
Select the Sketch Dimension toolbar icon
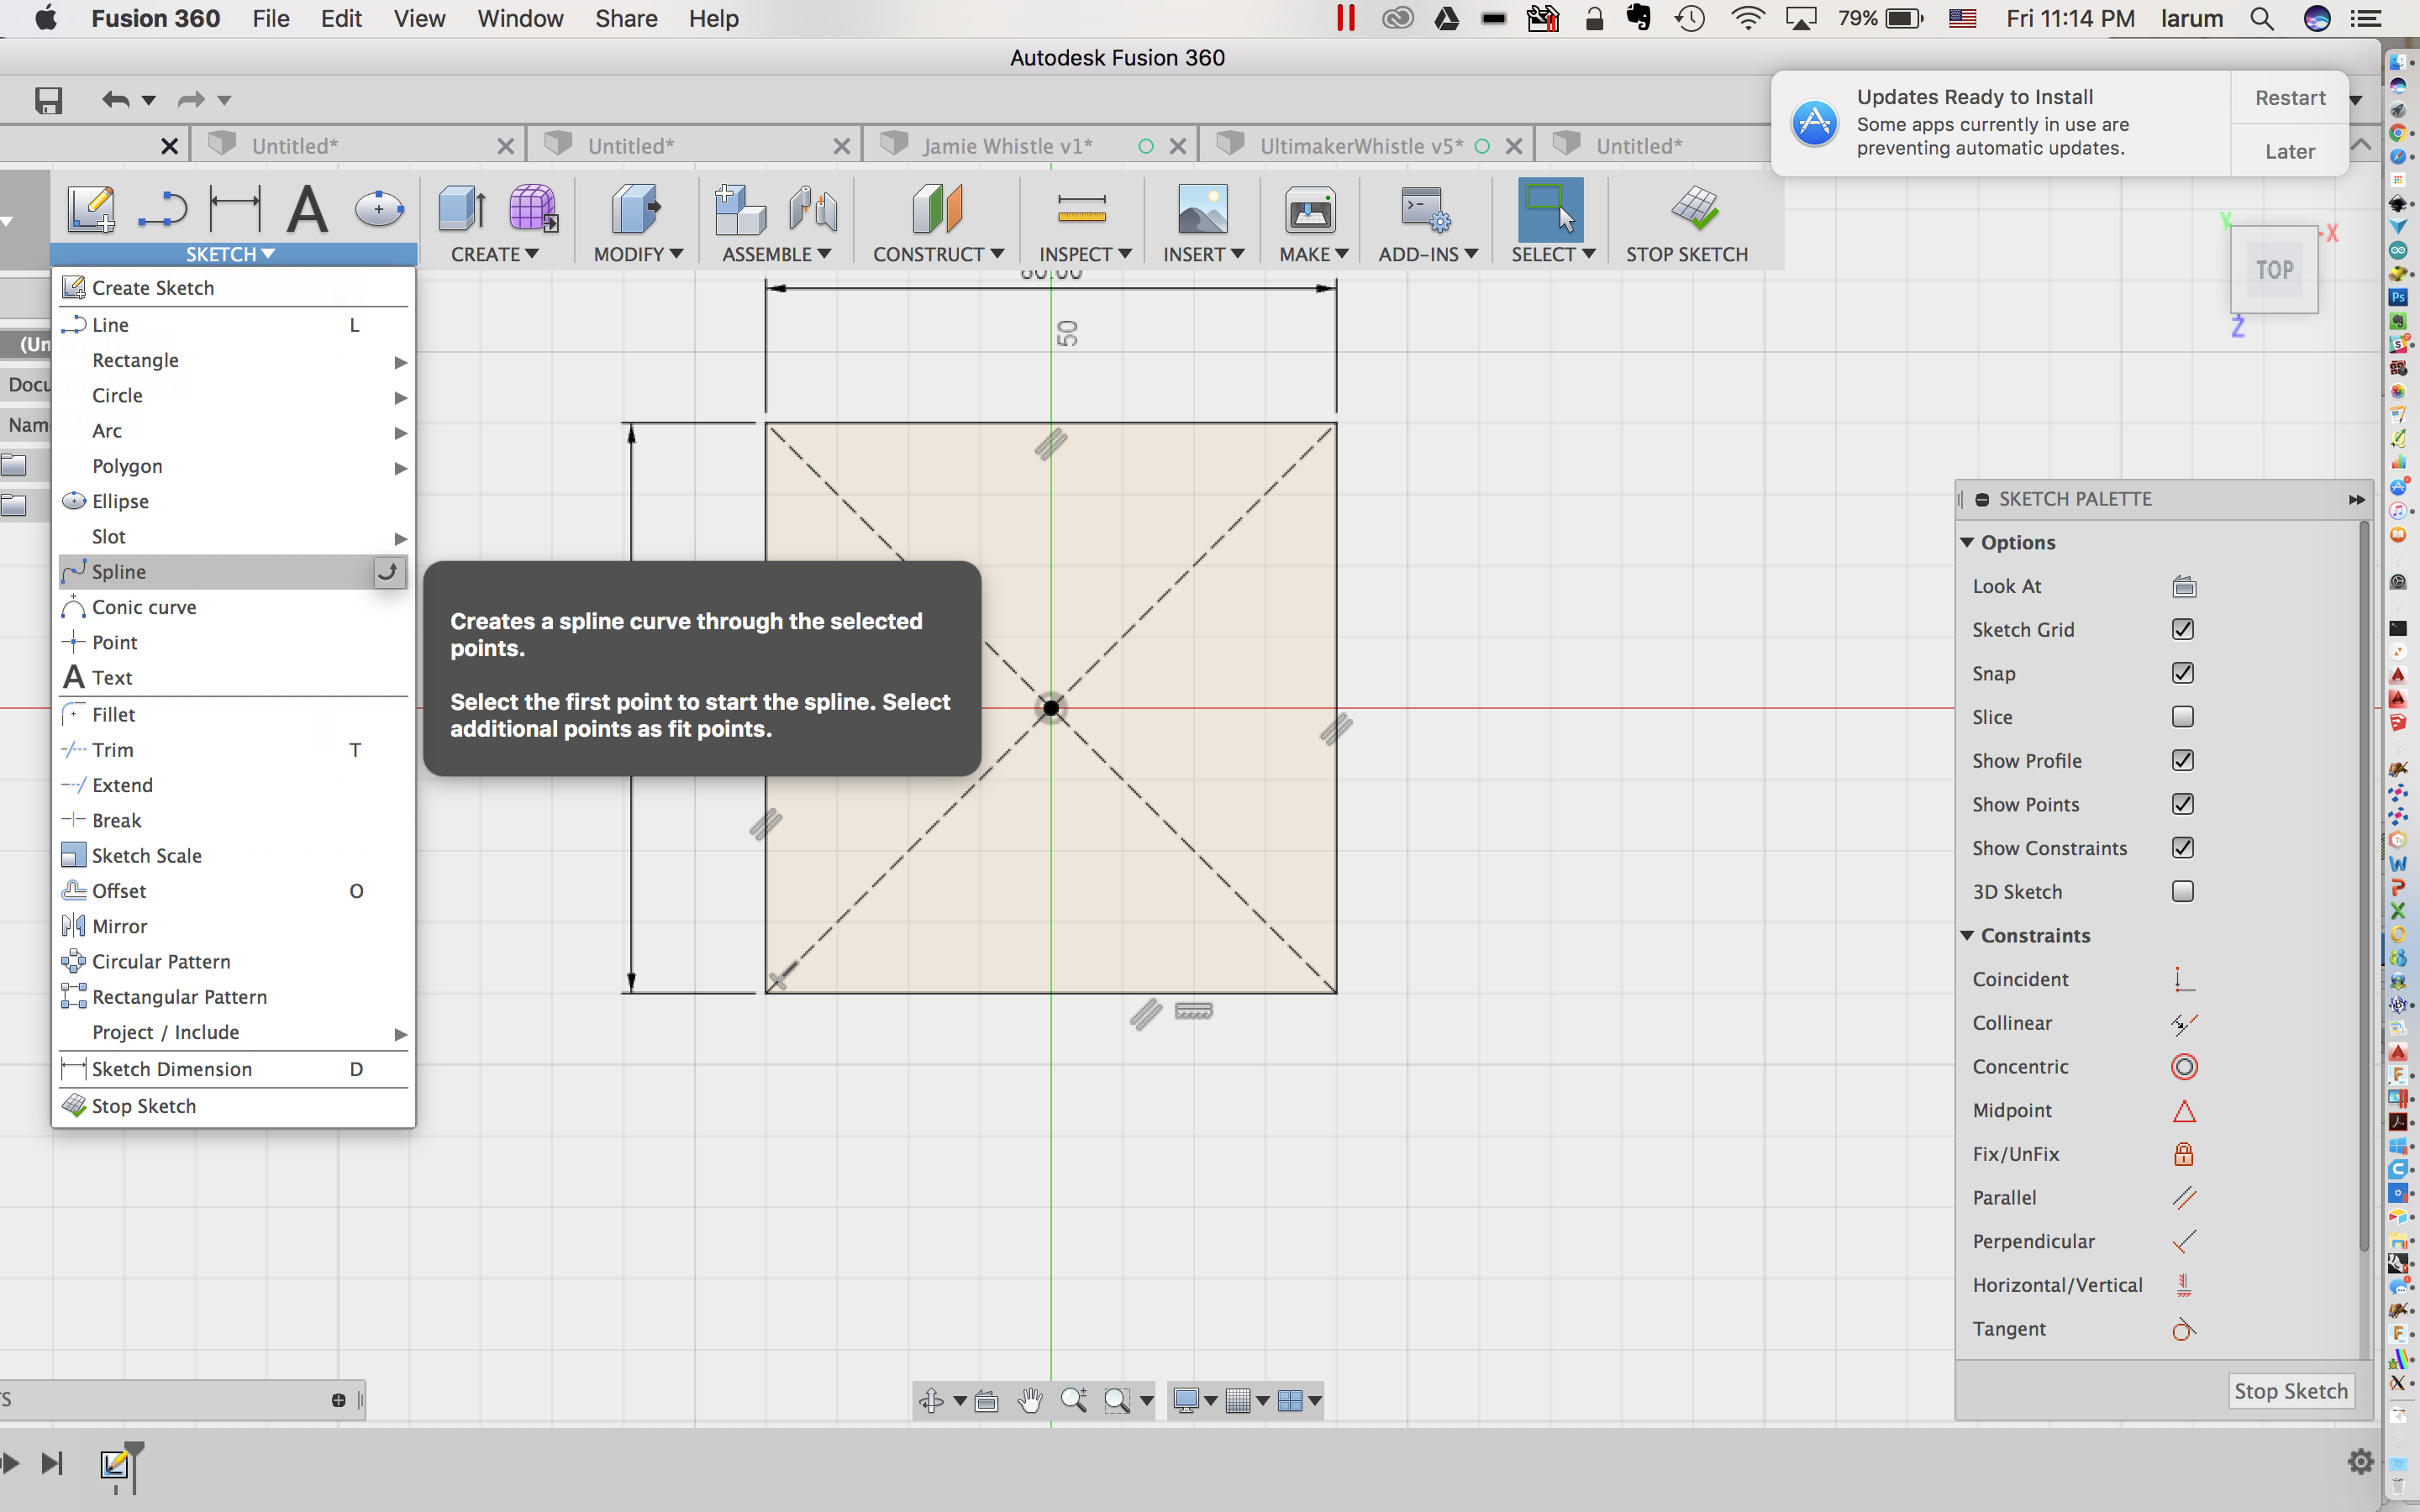click(235, 209)
